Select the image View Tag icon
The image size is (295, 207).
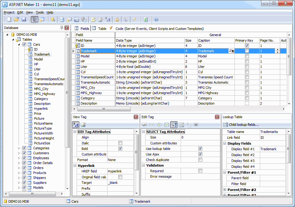pyautogui.click(x=83, y=125)
